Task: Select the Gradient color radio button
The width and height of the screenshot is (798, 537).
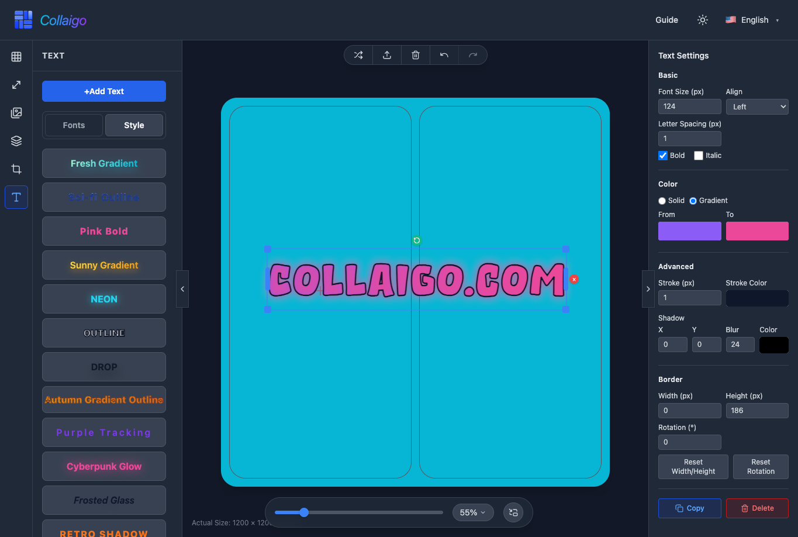Action: [693, 201]
